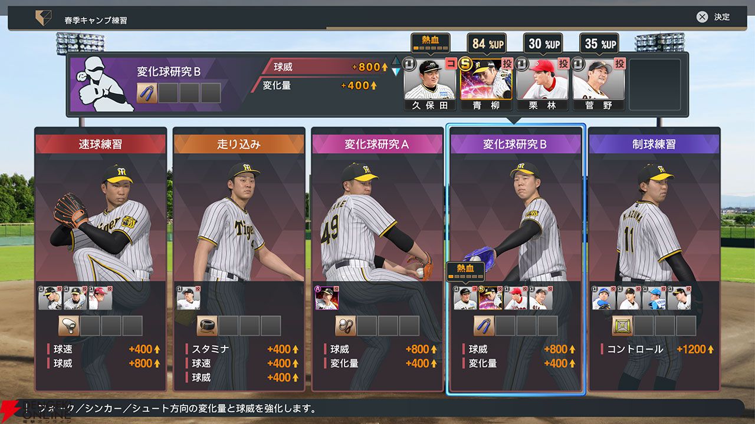Viewport: 755px width, 424px height.
Task: Click the 熱血 gauge above 変化球研究B supporters
Action: point(465,270)
